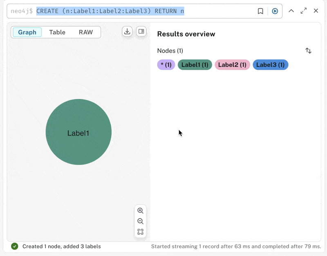Select the blue Label3 (1) pill
Image resolution: width=327 pixels, height=256 pixels.
[270, 65]
